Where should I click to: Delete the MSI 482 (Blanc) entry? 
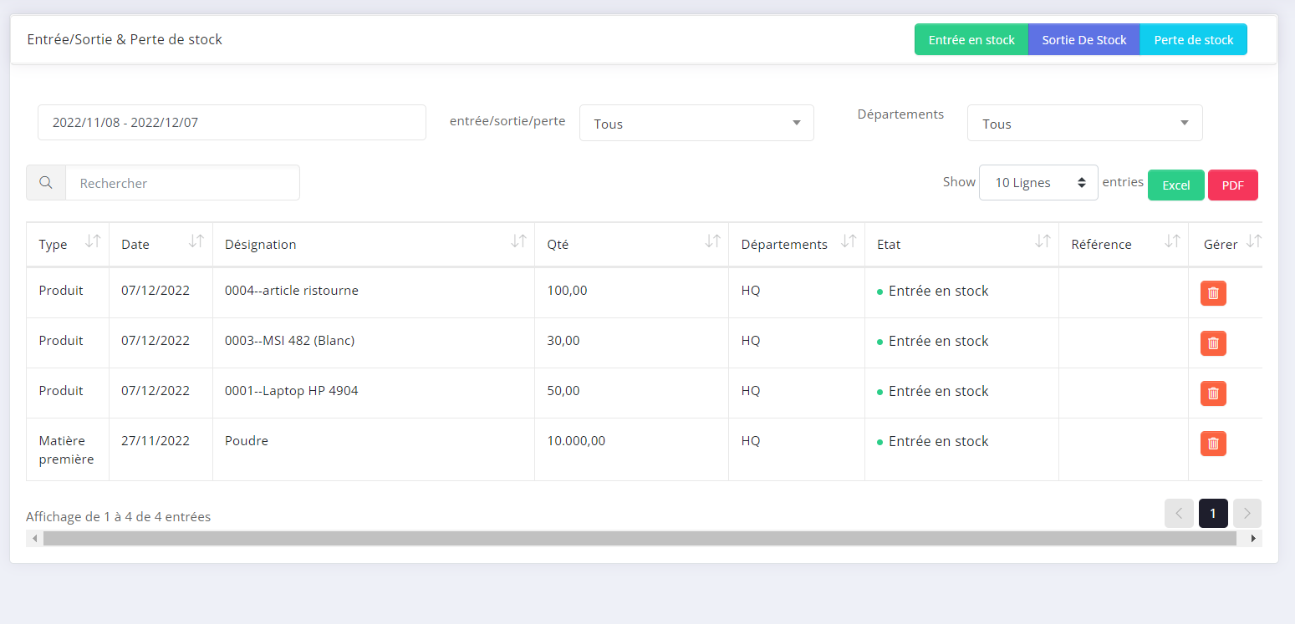[1213, 343]
